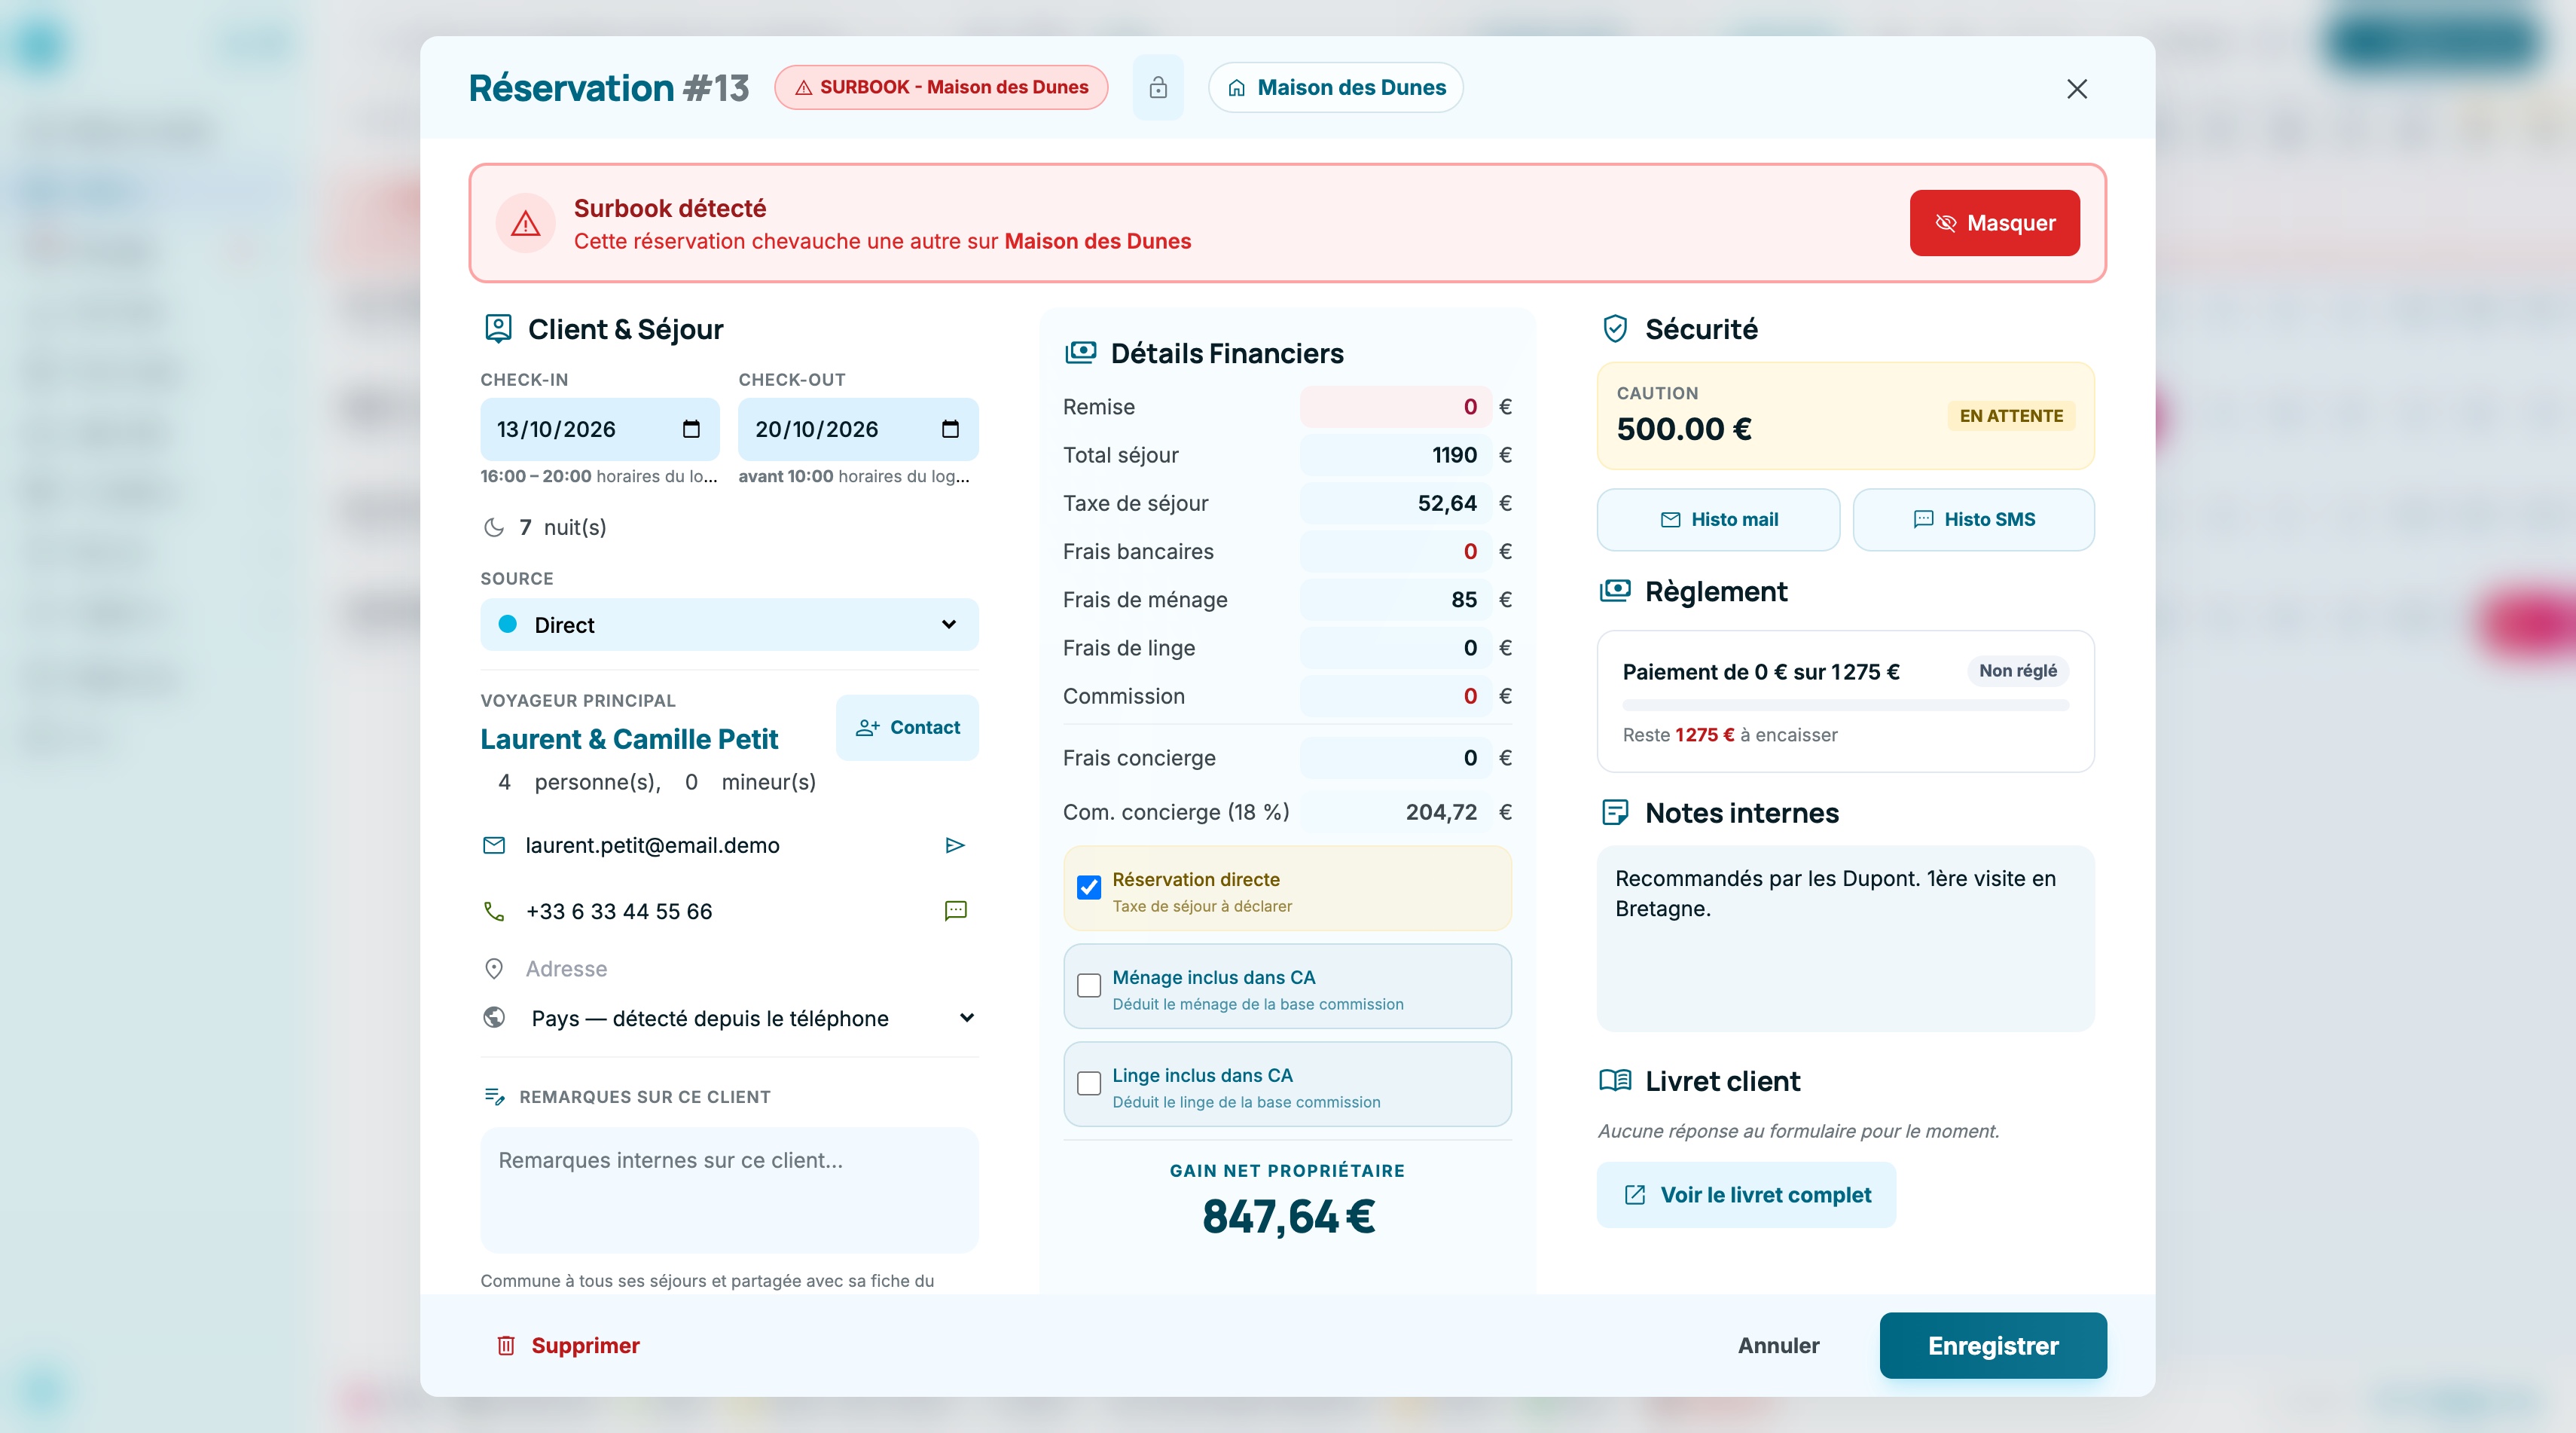
Task: Click the Maison des Dunes property pill
Action: (1336, 88)
